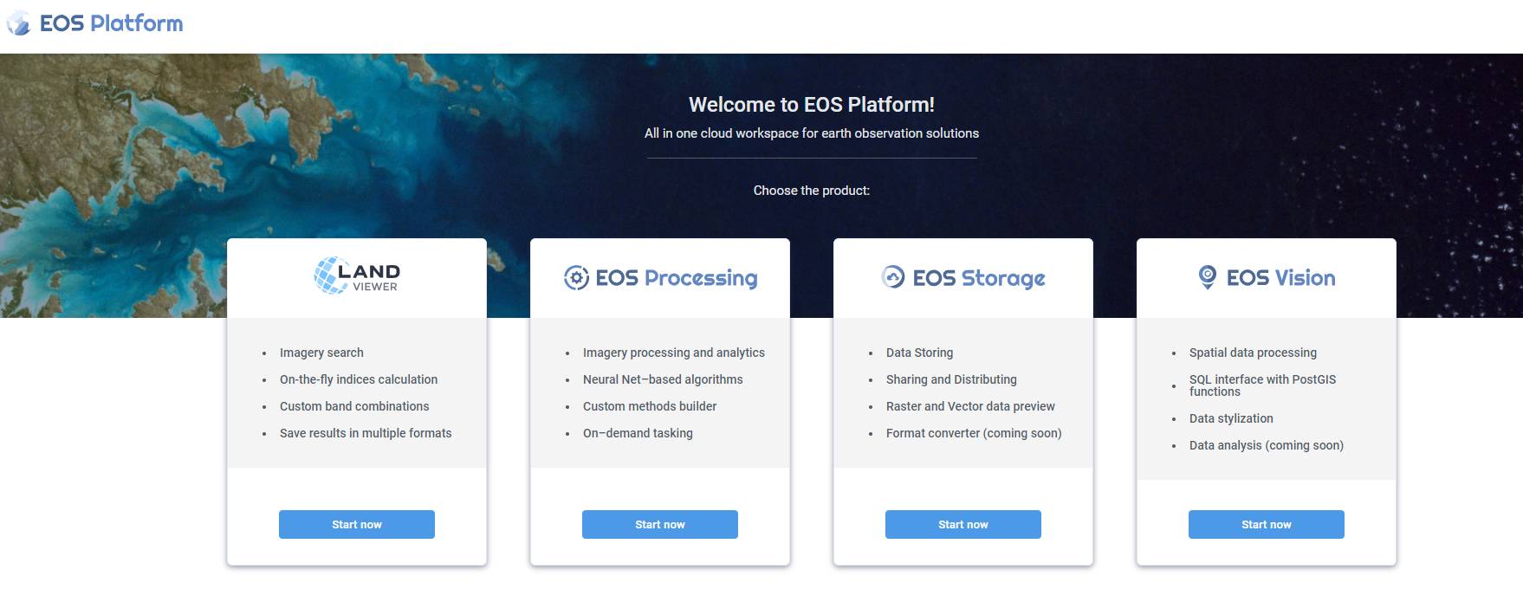Click 'Custom methods builder' list item
Screen dimensions: 1523x602
coord(650,406)
